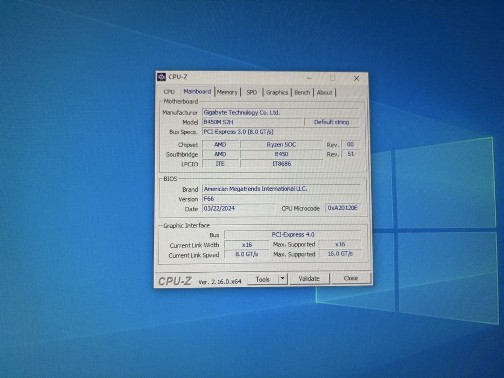Click the LPCIO vendor ITE field
Viewport: 504px width, 378px height.
220,164
